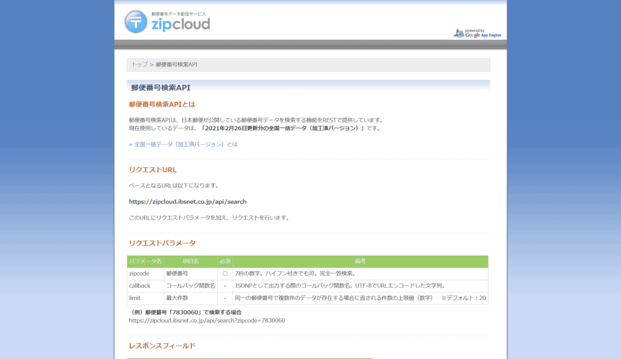Open the Google App Engine badge
The width and height of the screenshot is (621, 359).
pyautogui.click(x=477, y=33)
